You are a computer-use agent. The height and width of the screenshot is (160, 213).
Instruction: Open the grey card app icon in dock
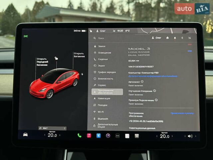click(137, 136)
